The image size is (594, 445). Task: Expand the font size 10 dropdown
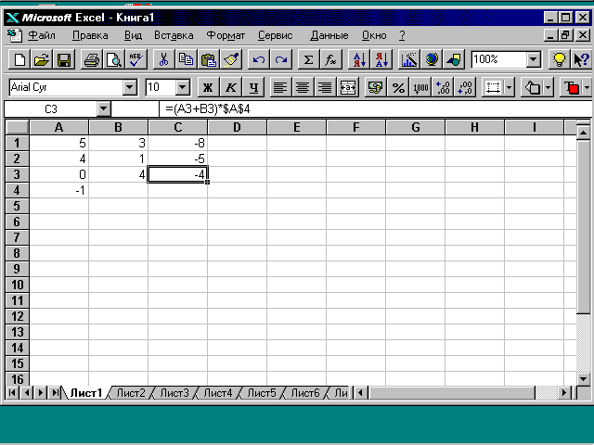coord(183,88)
